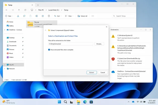Open Downloads in quick access

(x=12, y=42)
